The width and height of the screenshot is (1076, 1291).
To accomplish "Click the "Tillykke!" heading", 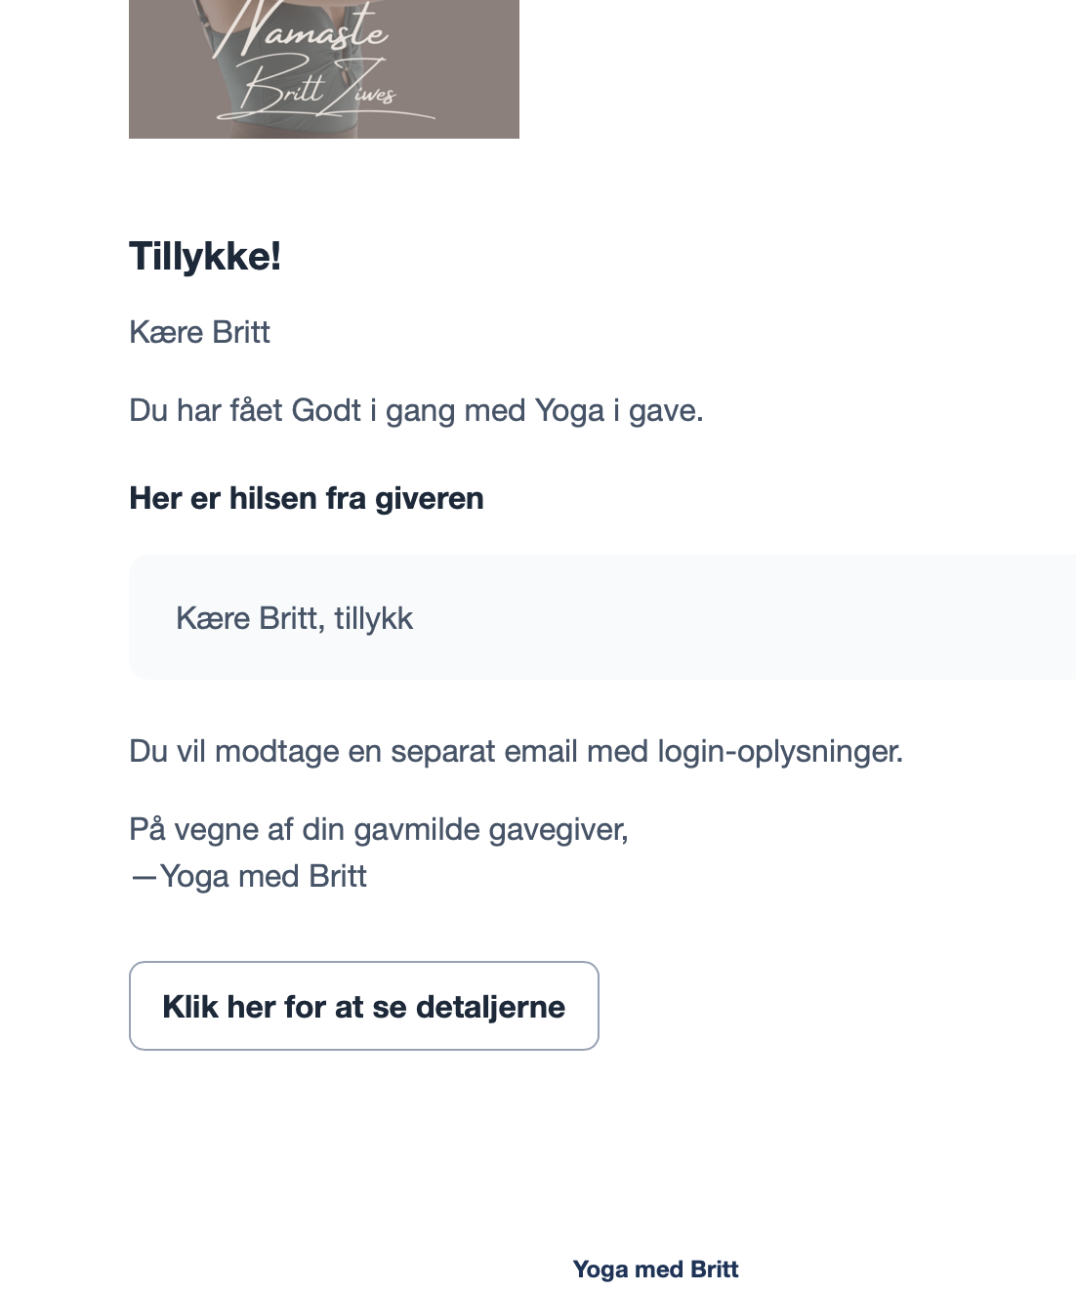I will (205, 256).
